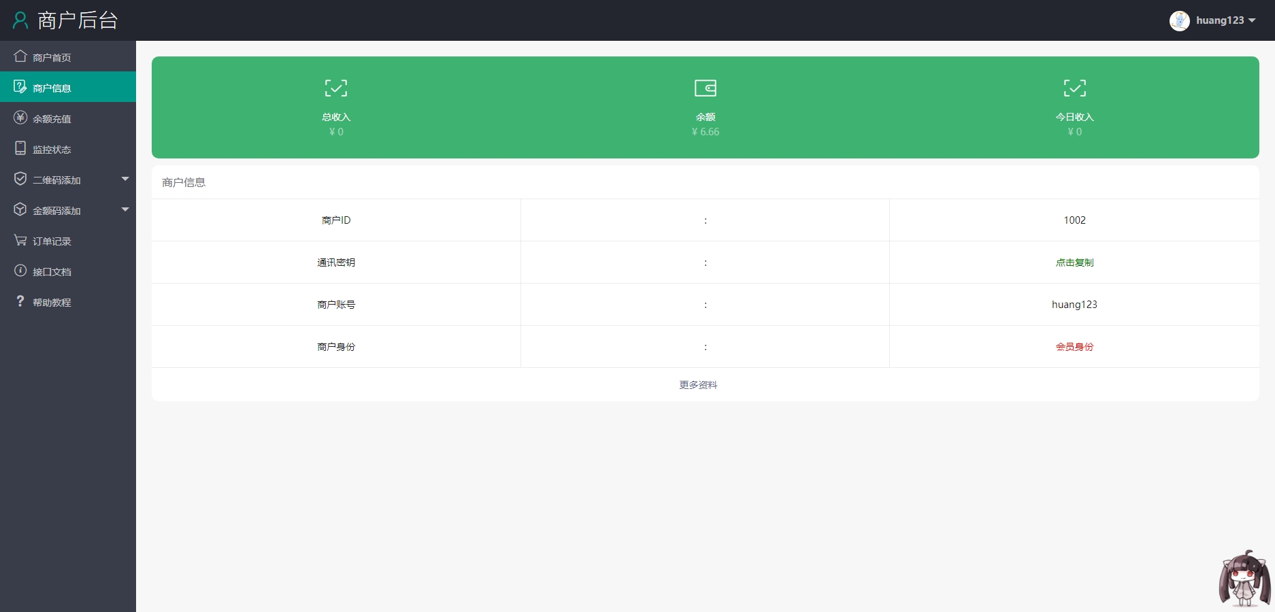Click the balance amount ¥ 6.66

pos(706,132)
